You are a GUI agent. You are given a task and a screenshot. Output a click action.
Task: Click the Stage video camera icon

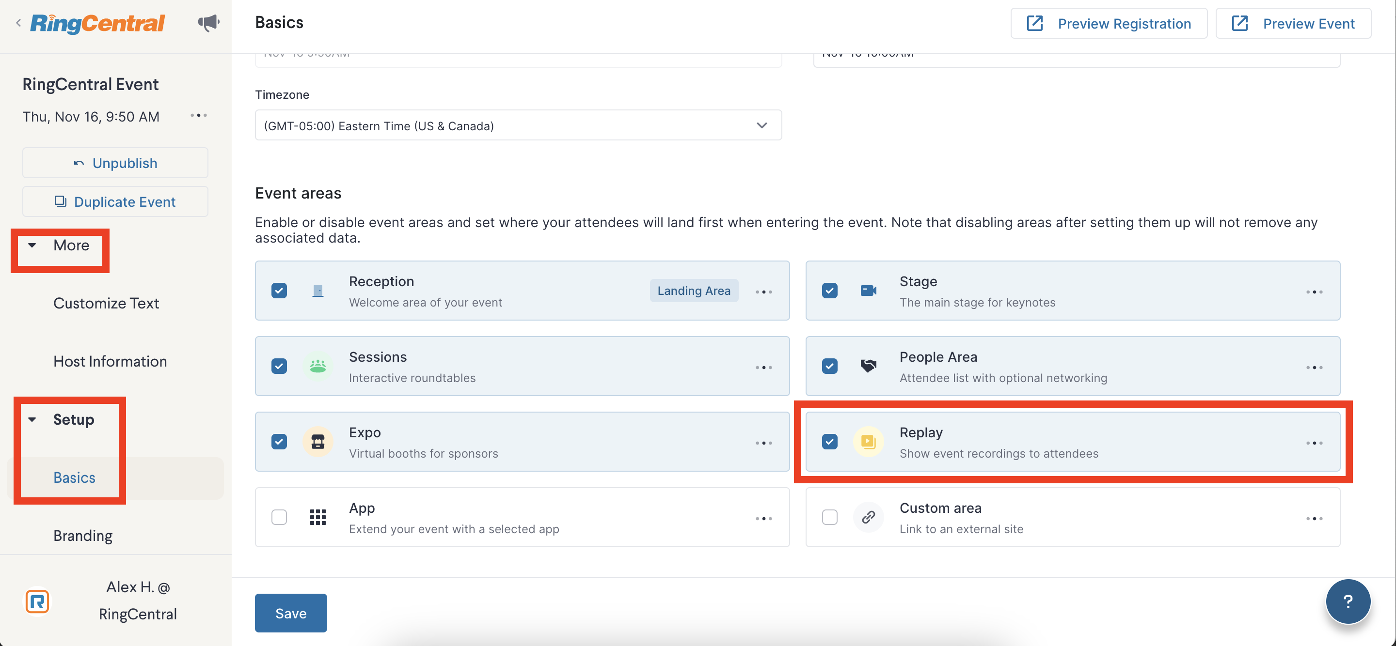pyautogui.click(x=868, y=291)
